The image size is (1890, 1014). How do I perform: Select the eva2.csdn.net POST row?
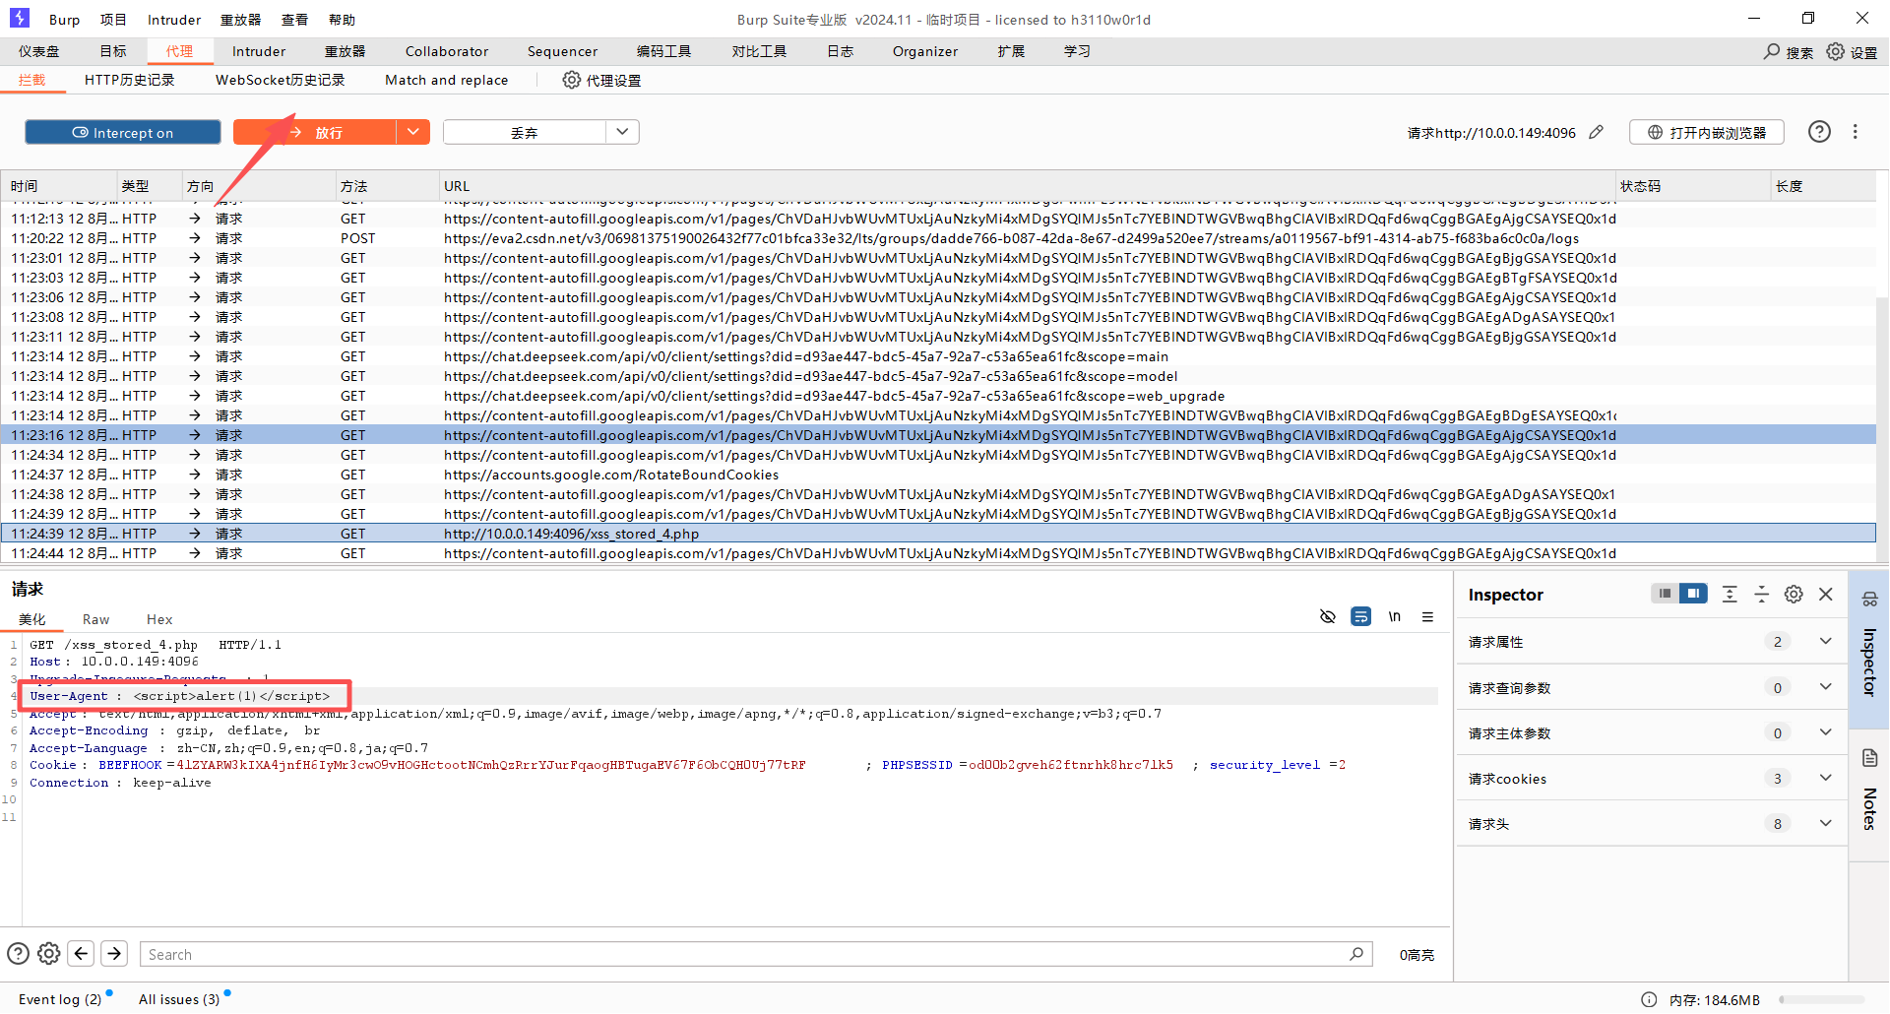point(938,238)
